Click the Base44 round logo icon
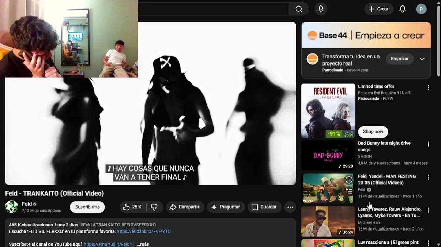 click(x=312, y=59)
